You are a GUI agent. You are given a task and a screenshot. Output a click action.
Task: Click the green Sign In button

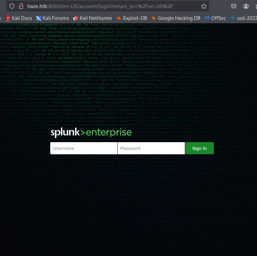[199, 148]
